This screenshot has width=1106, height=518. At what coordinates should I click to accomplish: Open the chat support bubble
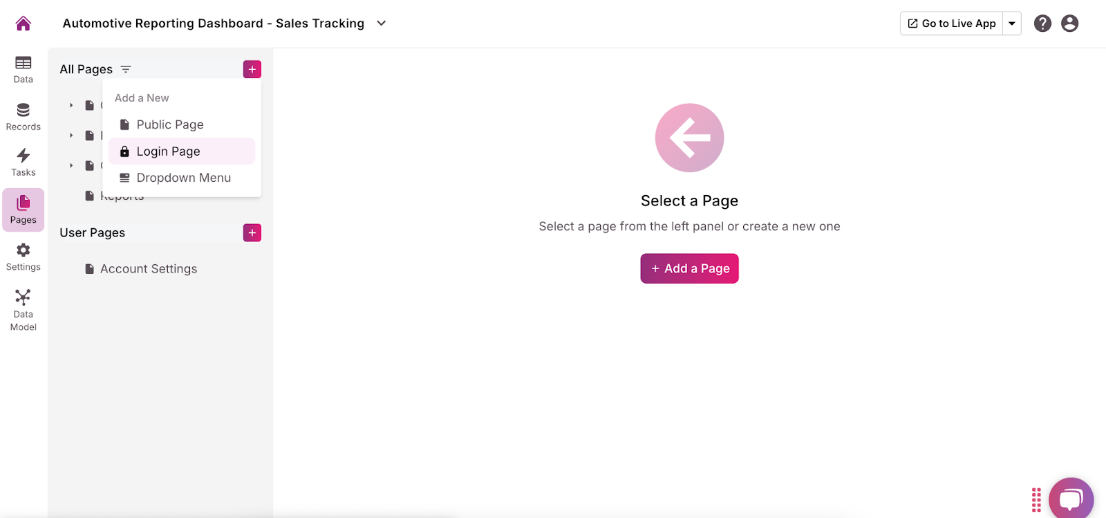pyautogui.click(x=1071, y=499)
